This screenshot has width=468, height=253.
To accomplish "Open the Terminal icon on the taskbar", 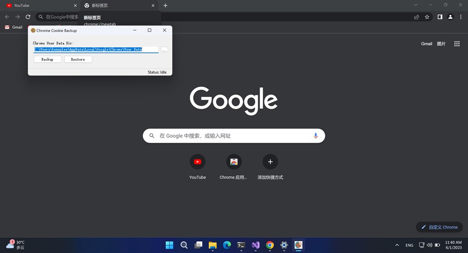I will [x=241, y=245].
